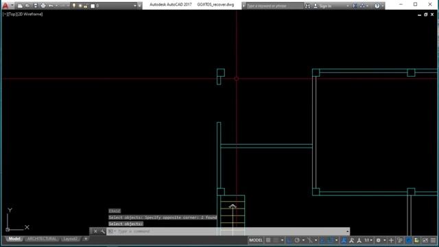Open Quick Access Toolbar customize dropdown
Viewport: 439px width, 247px height.
(x=139, y=5)
